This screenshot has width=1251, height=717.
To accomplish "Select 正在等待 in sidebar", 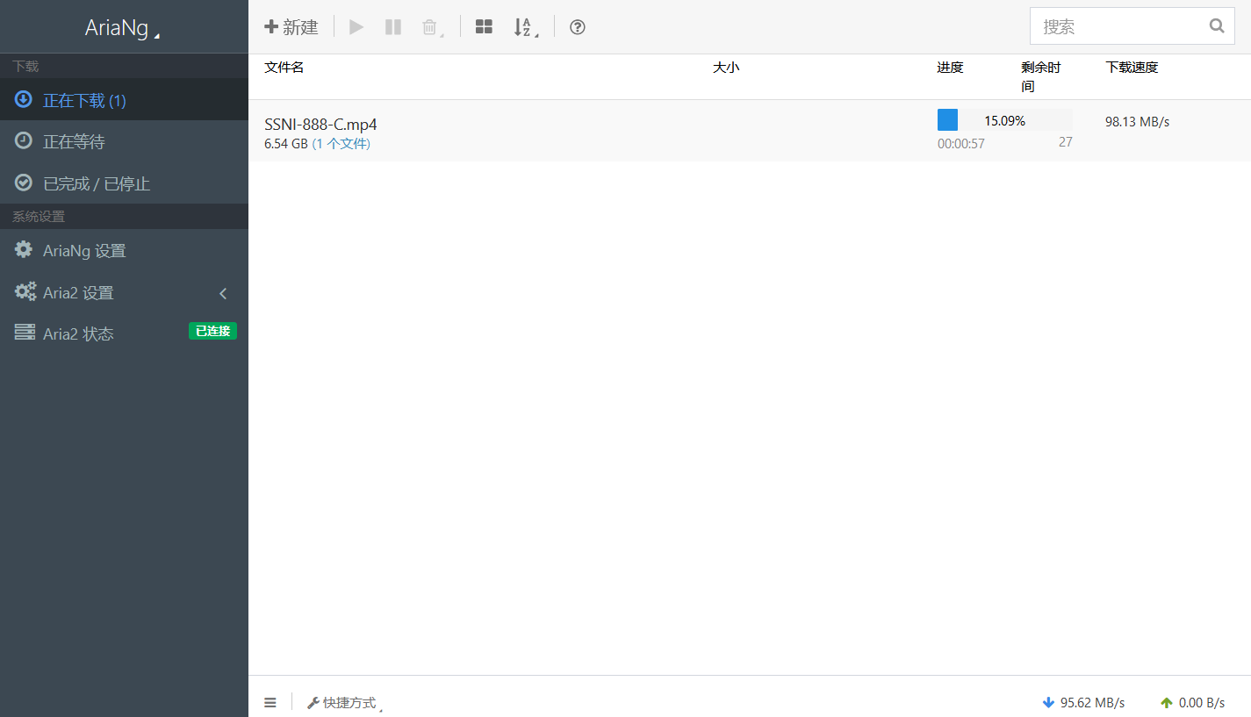I will click(124, 141).
